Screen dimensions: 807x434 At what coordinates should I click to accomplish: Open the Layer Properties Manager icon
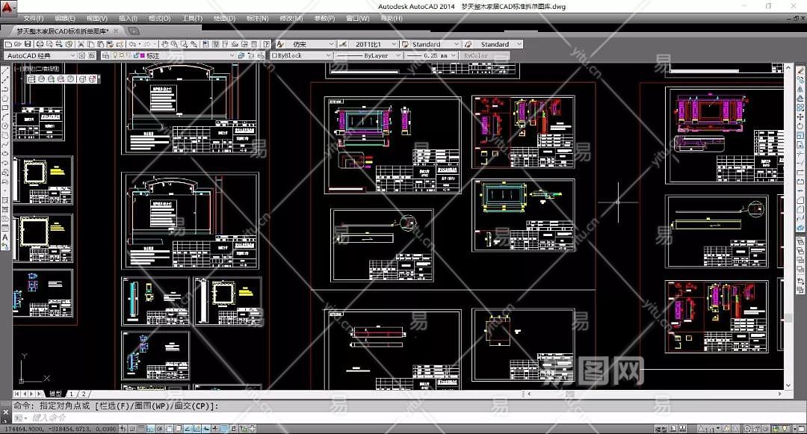coord(105,55)
